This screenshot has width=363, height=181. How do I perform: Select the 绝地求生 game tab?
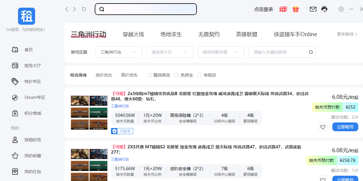click(x=171, y=34)
